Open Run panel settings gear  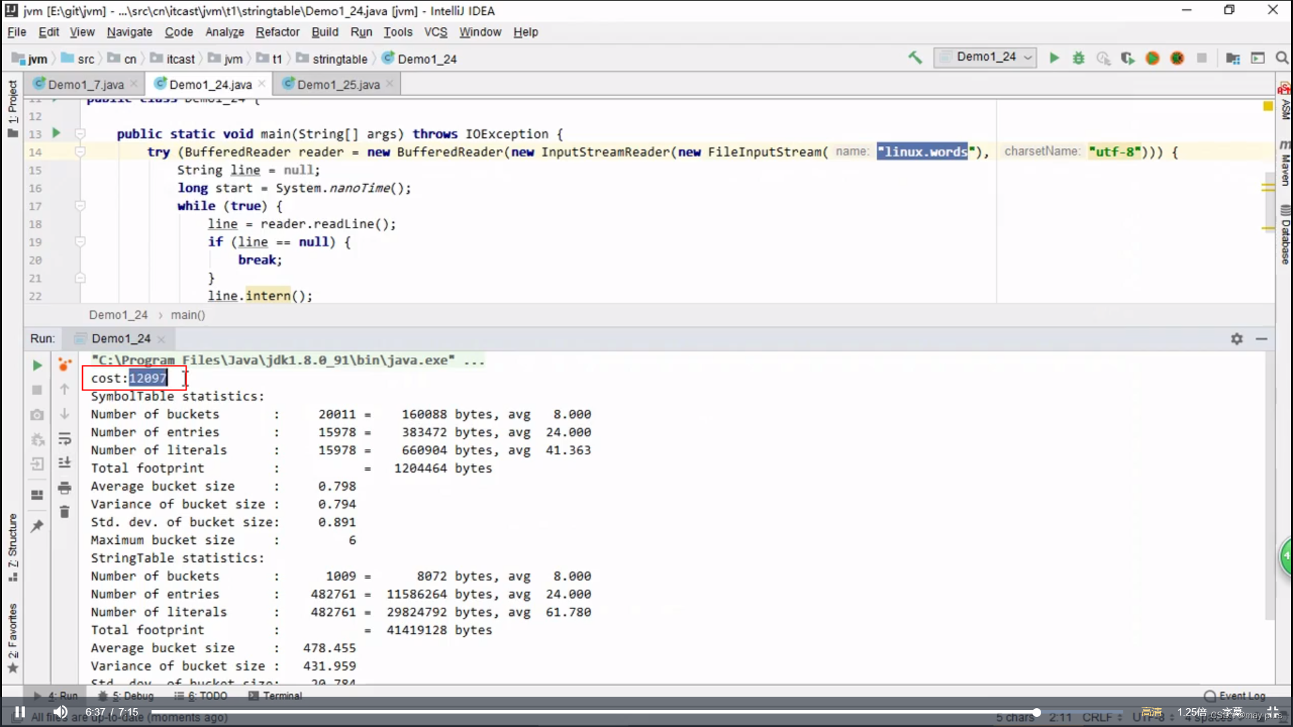click(x=1236, y=339)
